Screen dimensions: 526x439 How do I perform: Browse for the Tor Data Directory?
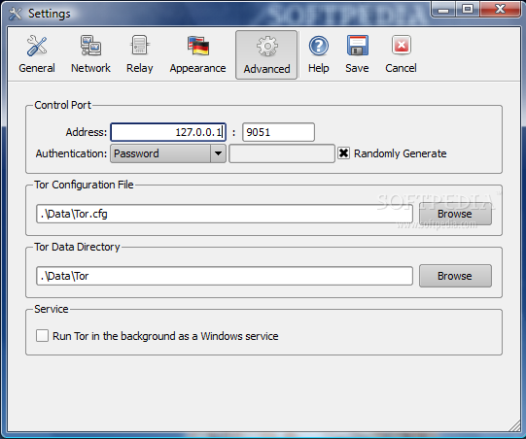455,276
